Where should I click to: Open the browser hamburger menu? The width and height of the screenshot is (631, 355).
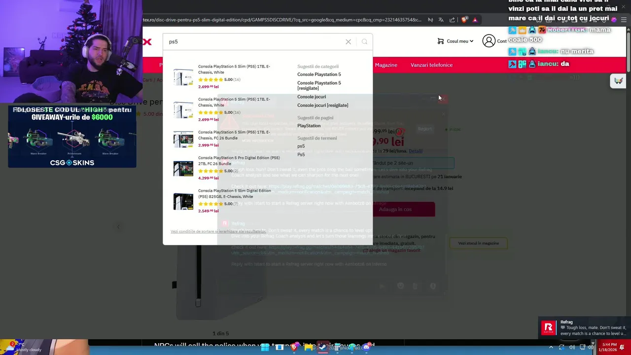click(624, 20)
